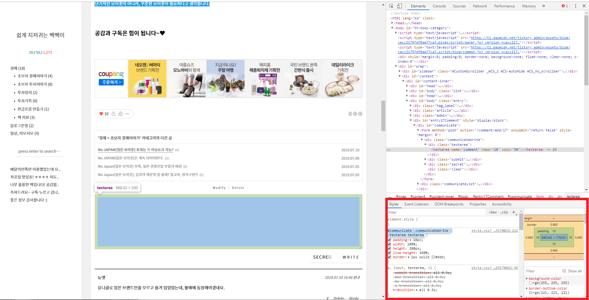Toggle the SECRET comment checkbox
This screenshot has width=589, height=300.
(x=329, y=257)
